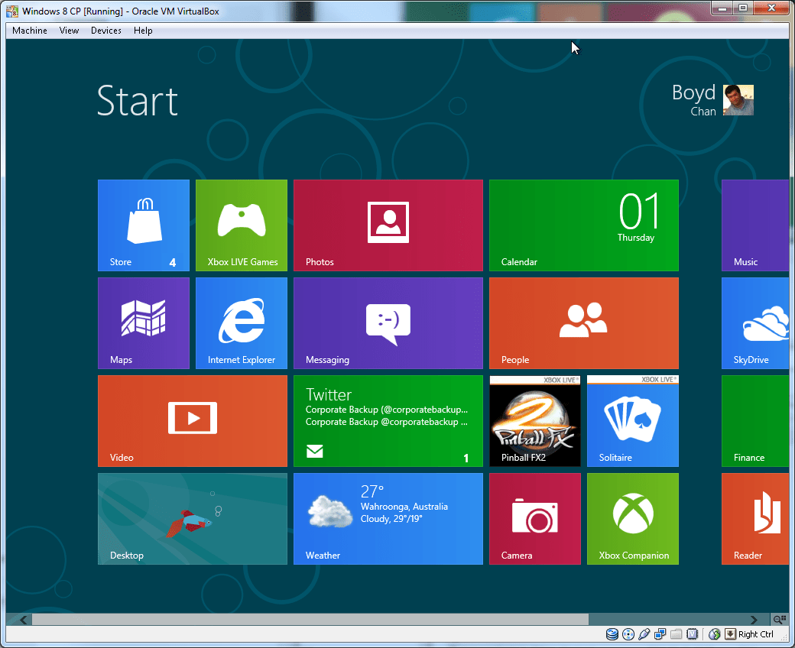Open the View menu
Screen dimensions: 795x648
[69, 31]
